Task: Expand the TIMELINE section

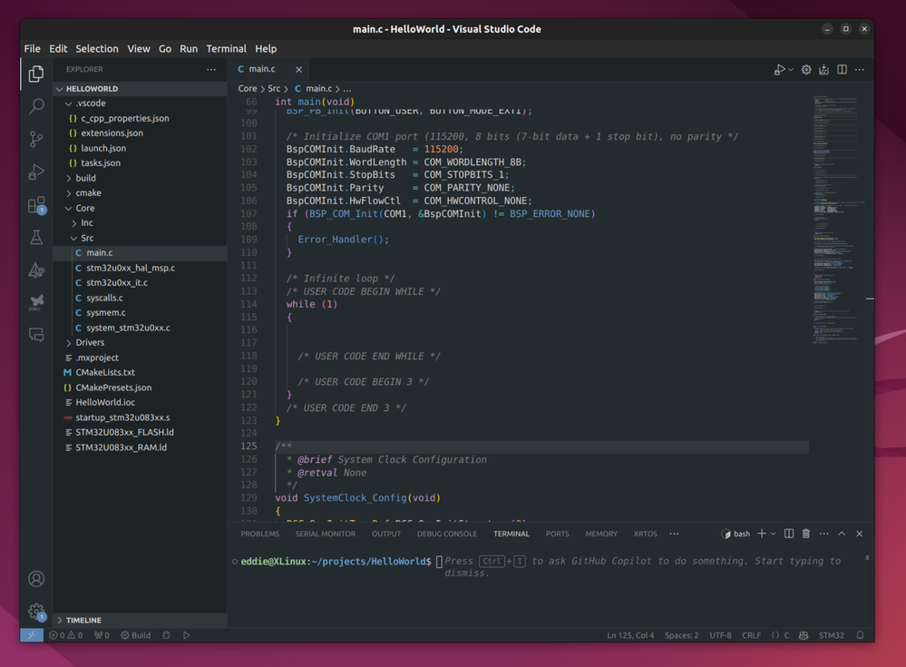Action: pos(83,620)
